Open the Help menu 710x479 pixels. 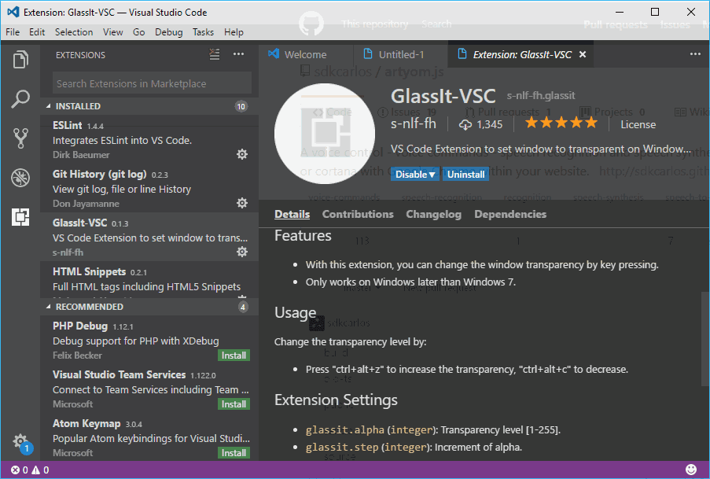pos(234,32)
